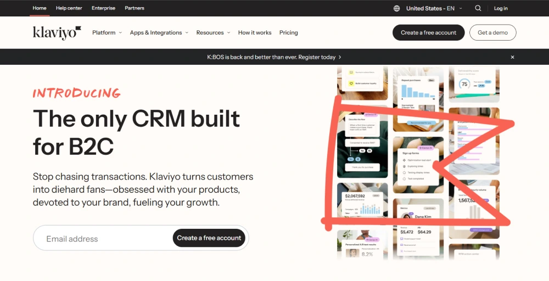Image resolution: width=549 pixels, height=281 pixels.
Task: Open the Sign up forms card
Action: click(418, 165)
